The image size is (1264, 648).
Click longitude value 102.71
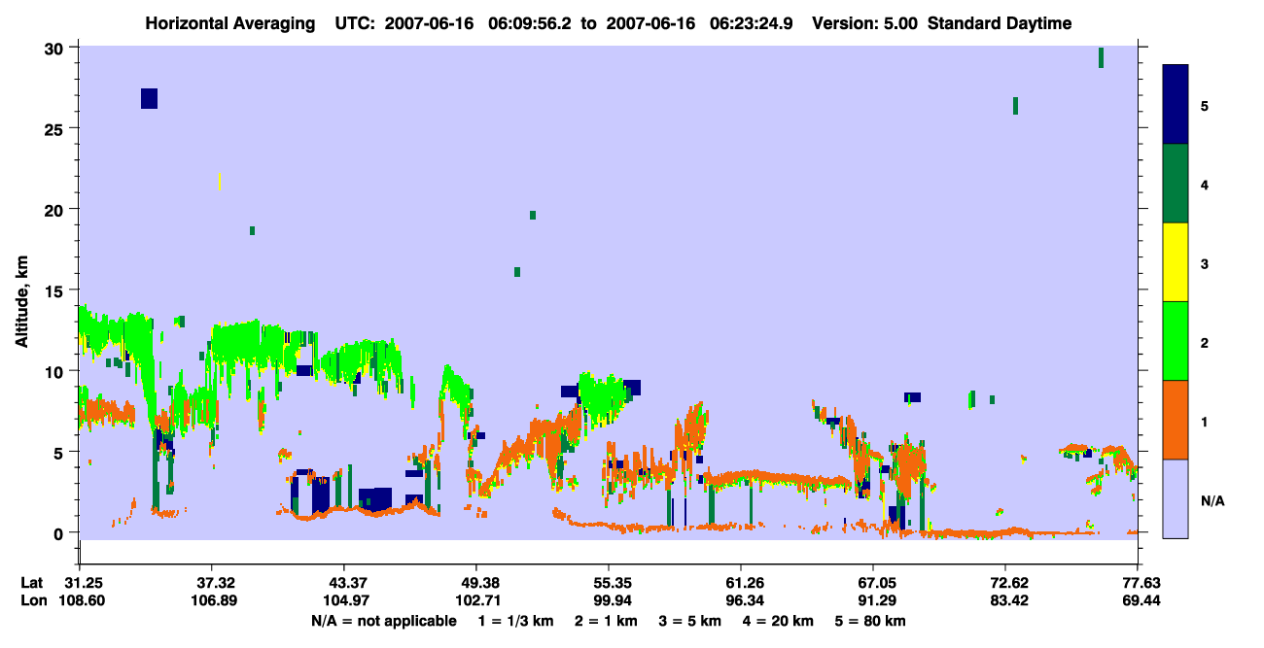pos(476,600)
